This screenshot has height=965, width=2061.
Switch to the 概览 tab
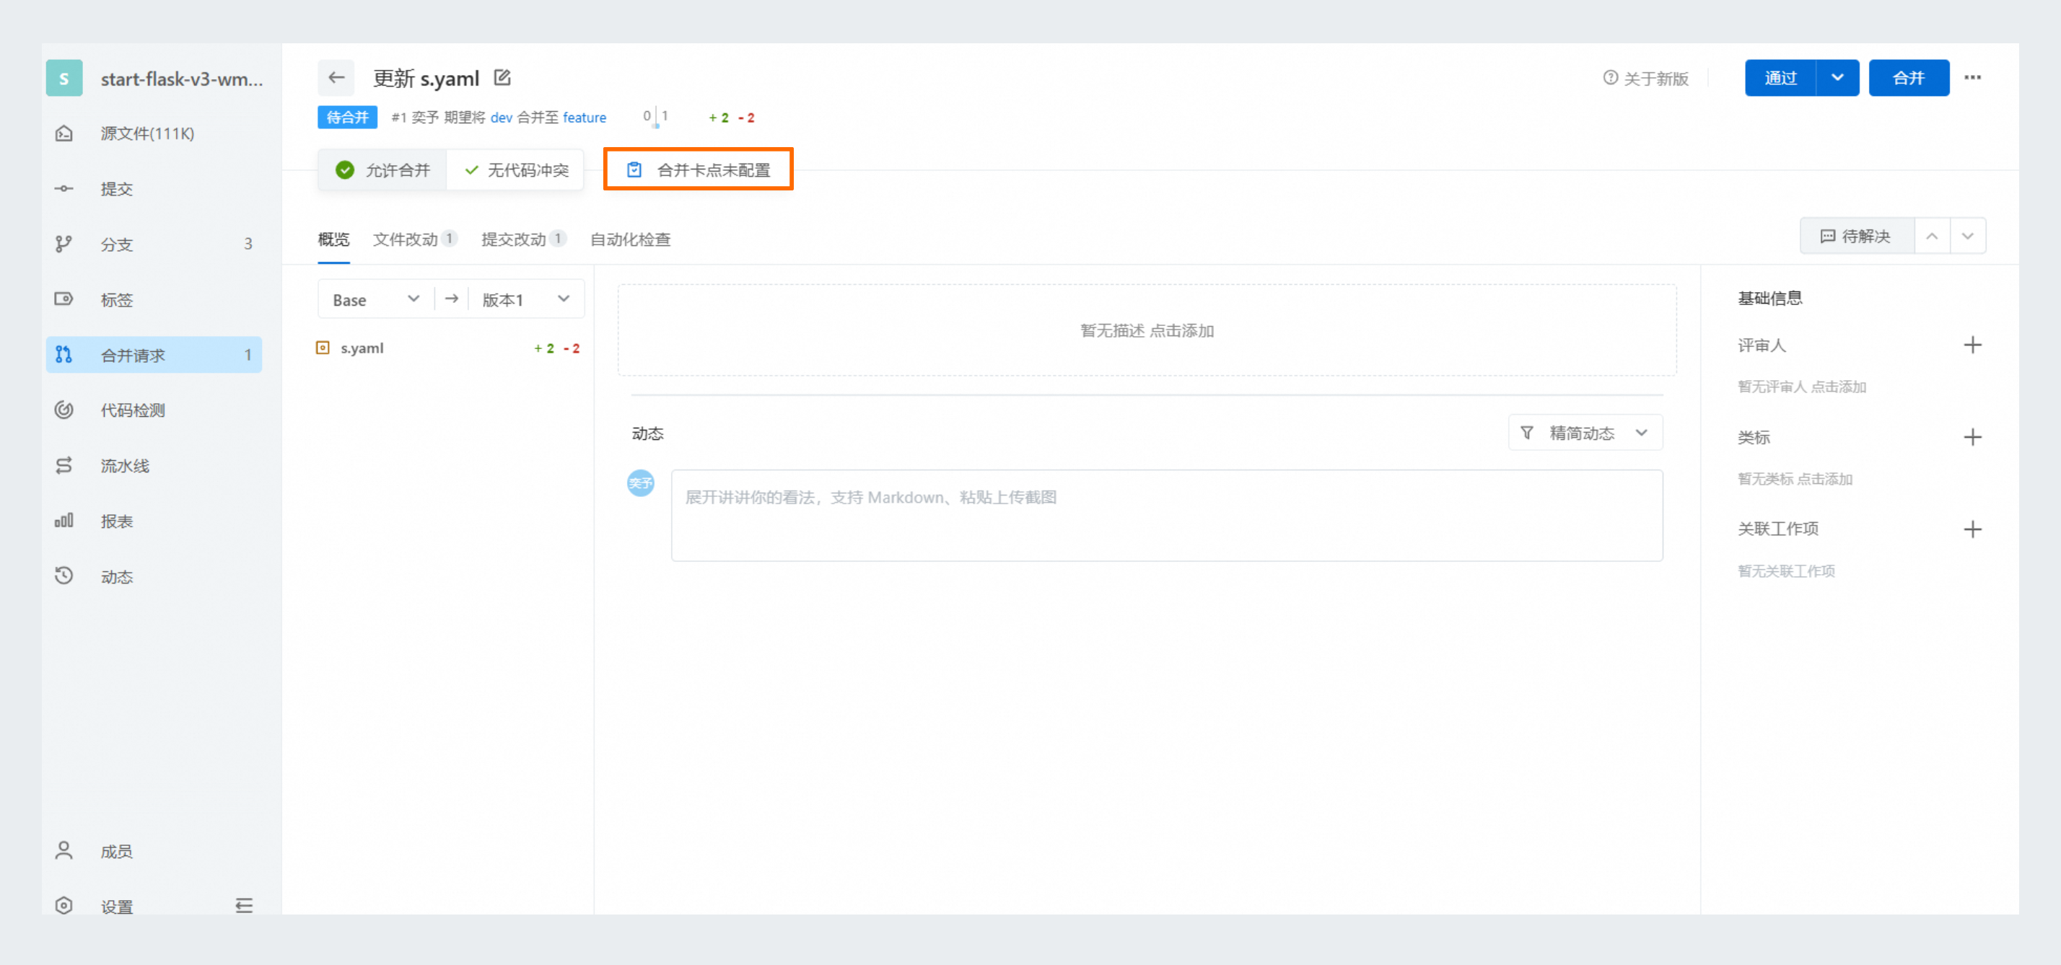coord(333,239)
